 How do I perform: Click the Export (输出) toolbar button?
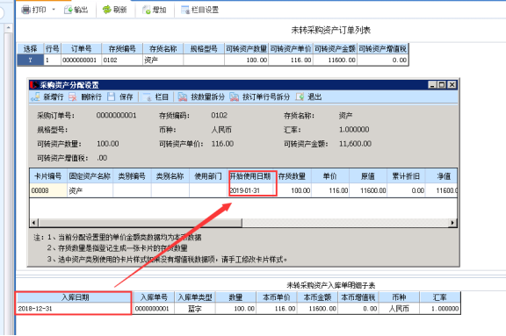(x=76, y=10)
